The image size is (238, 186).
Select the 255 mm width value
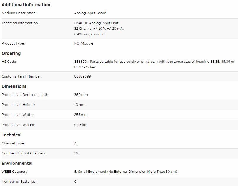[81, 115]
